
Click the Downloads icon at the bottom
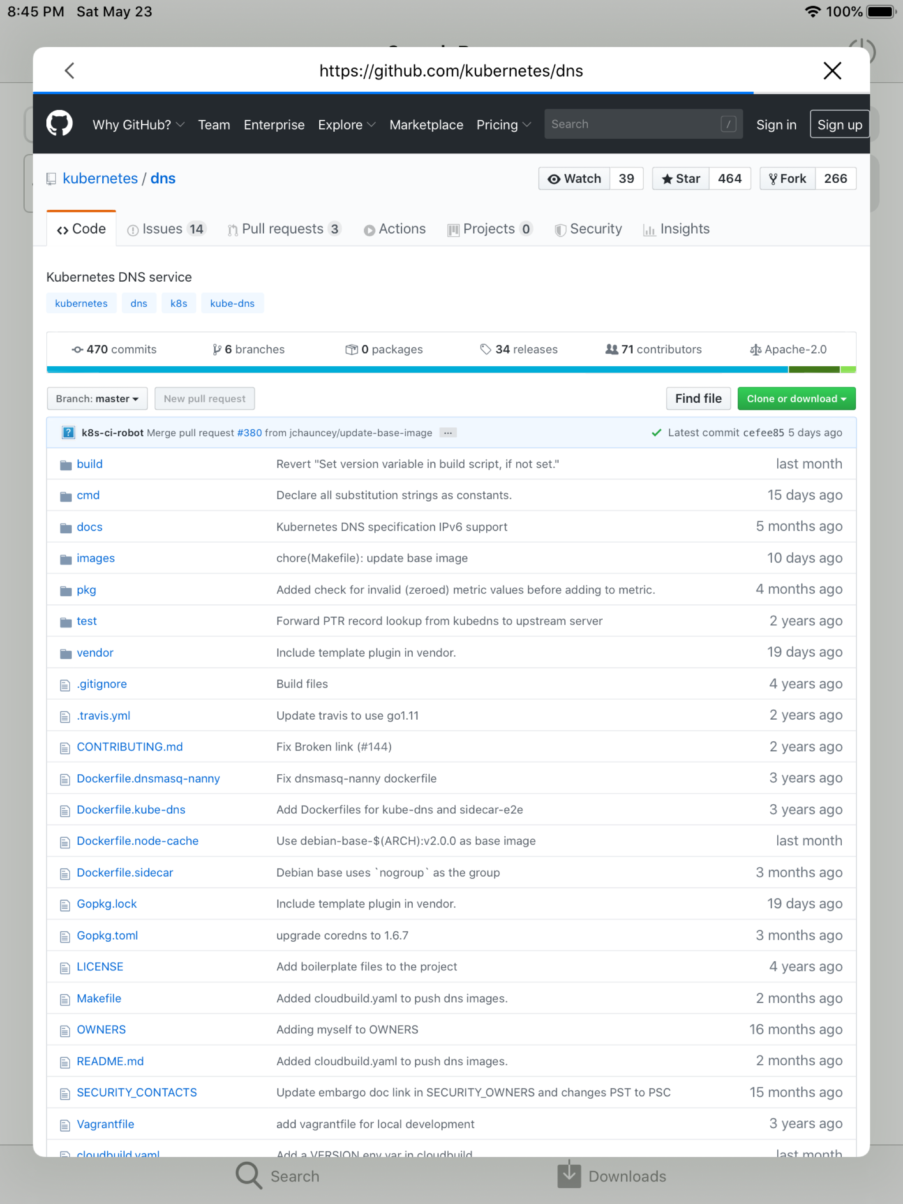click(x=569, y=1176)
